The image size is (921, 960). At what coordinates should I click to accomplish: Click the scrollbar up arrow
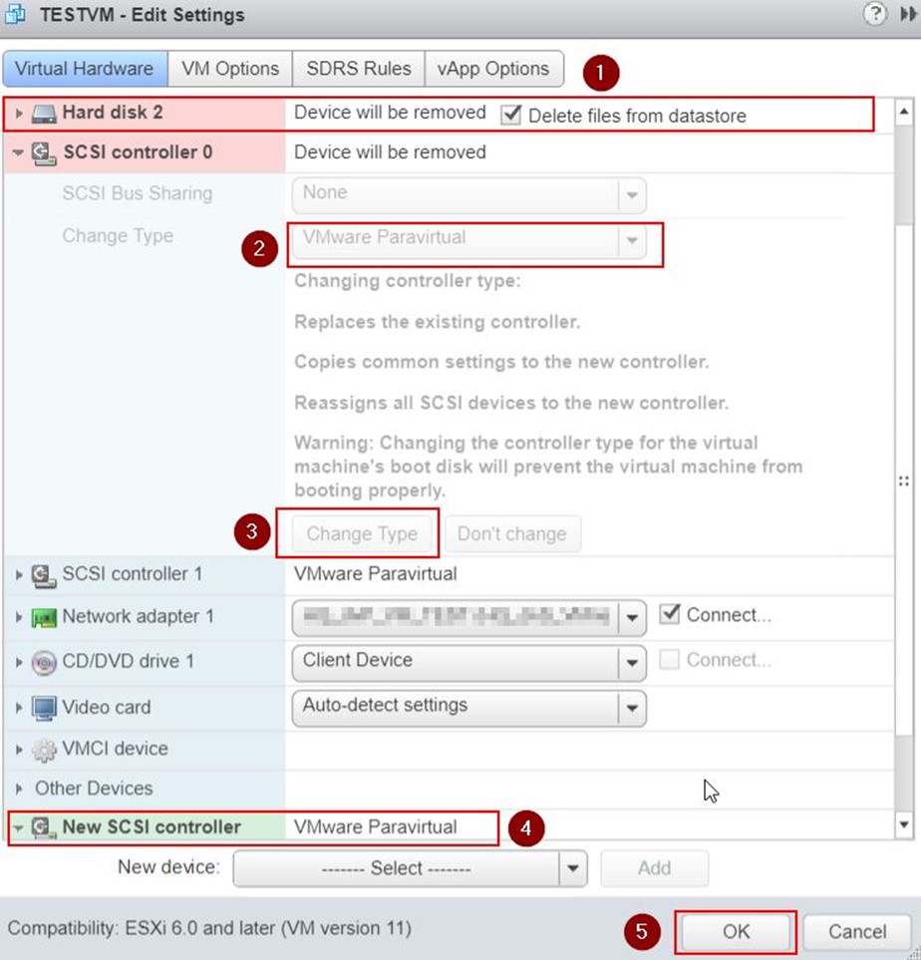pyautogui.click(x=904, y=112)
